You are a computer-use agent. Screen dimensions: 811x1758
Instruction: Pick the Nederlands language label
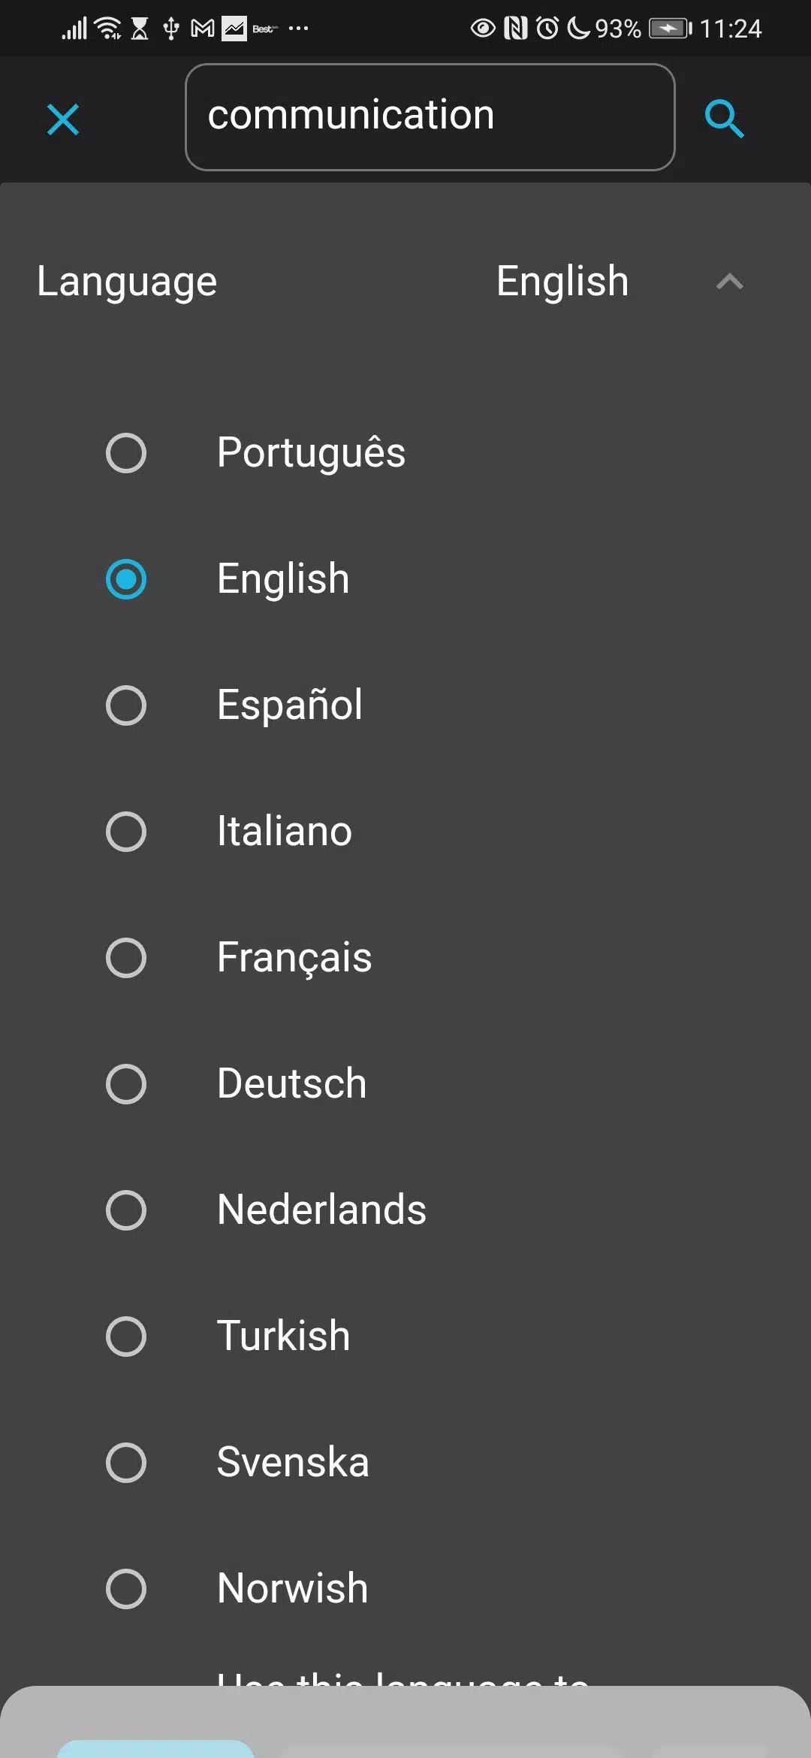pyautogui.click(x=321, y=1210)
